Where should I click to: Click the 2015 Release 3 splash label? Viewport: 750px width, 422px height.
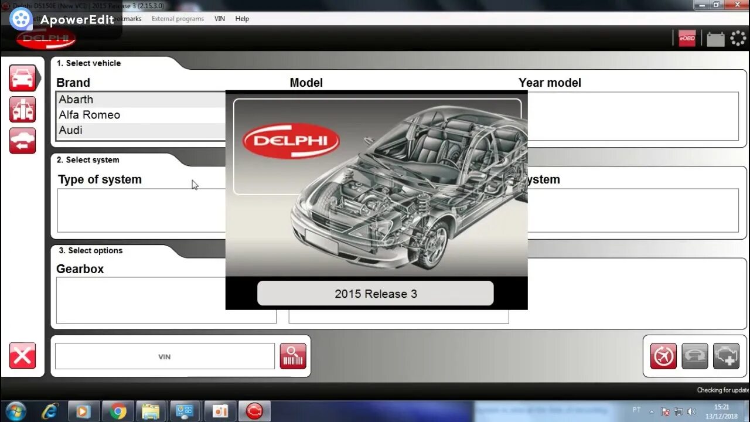click(376, 294)
